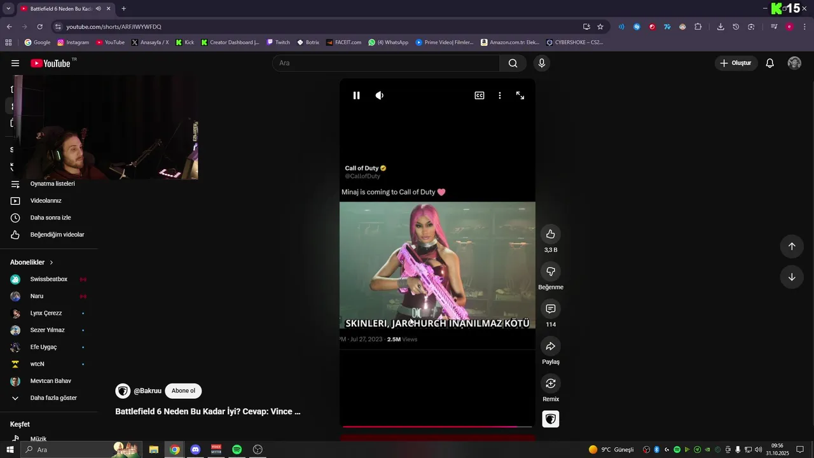
Task: Toggle closed captions on the Short
Action: [479, 95]
